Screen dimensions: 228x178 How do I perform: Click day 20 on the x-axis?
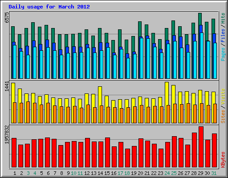[140, 173]
